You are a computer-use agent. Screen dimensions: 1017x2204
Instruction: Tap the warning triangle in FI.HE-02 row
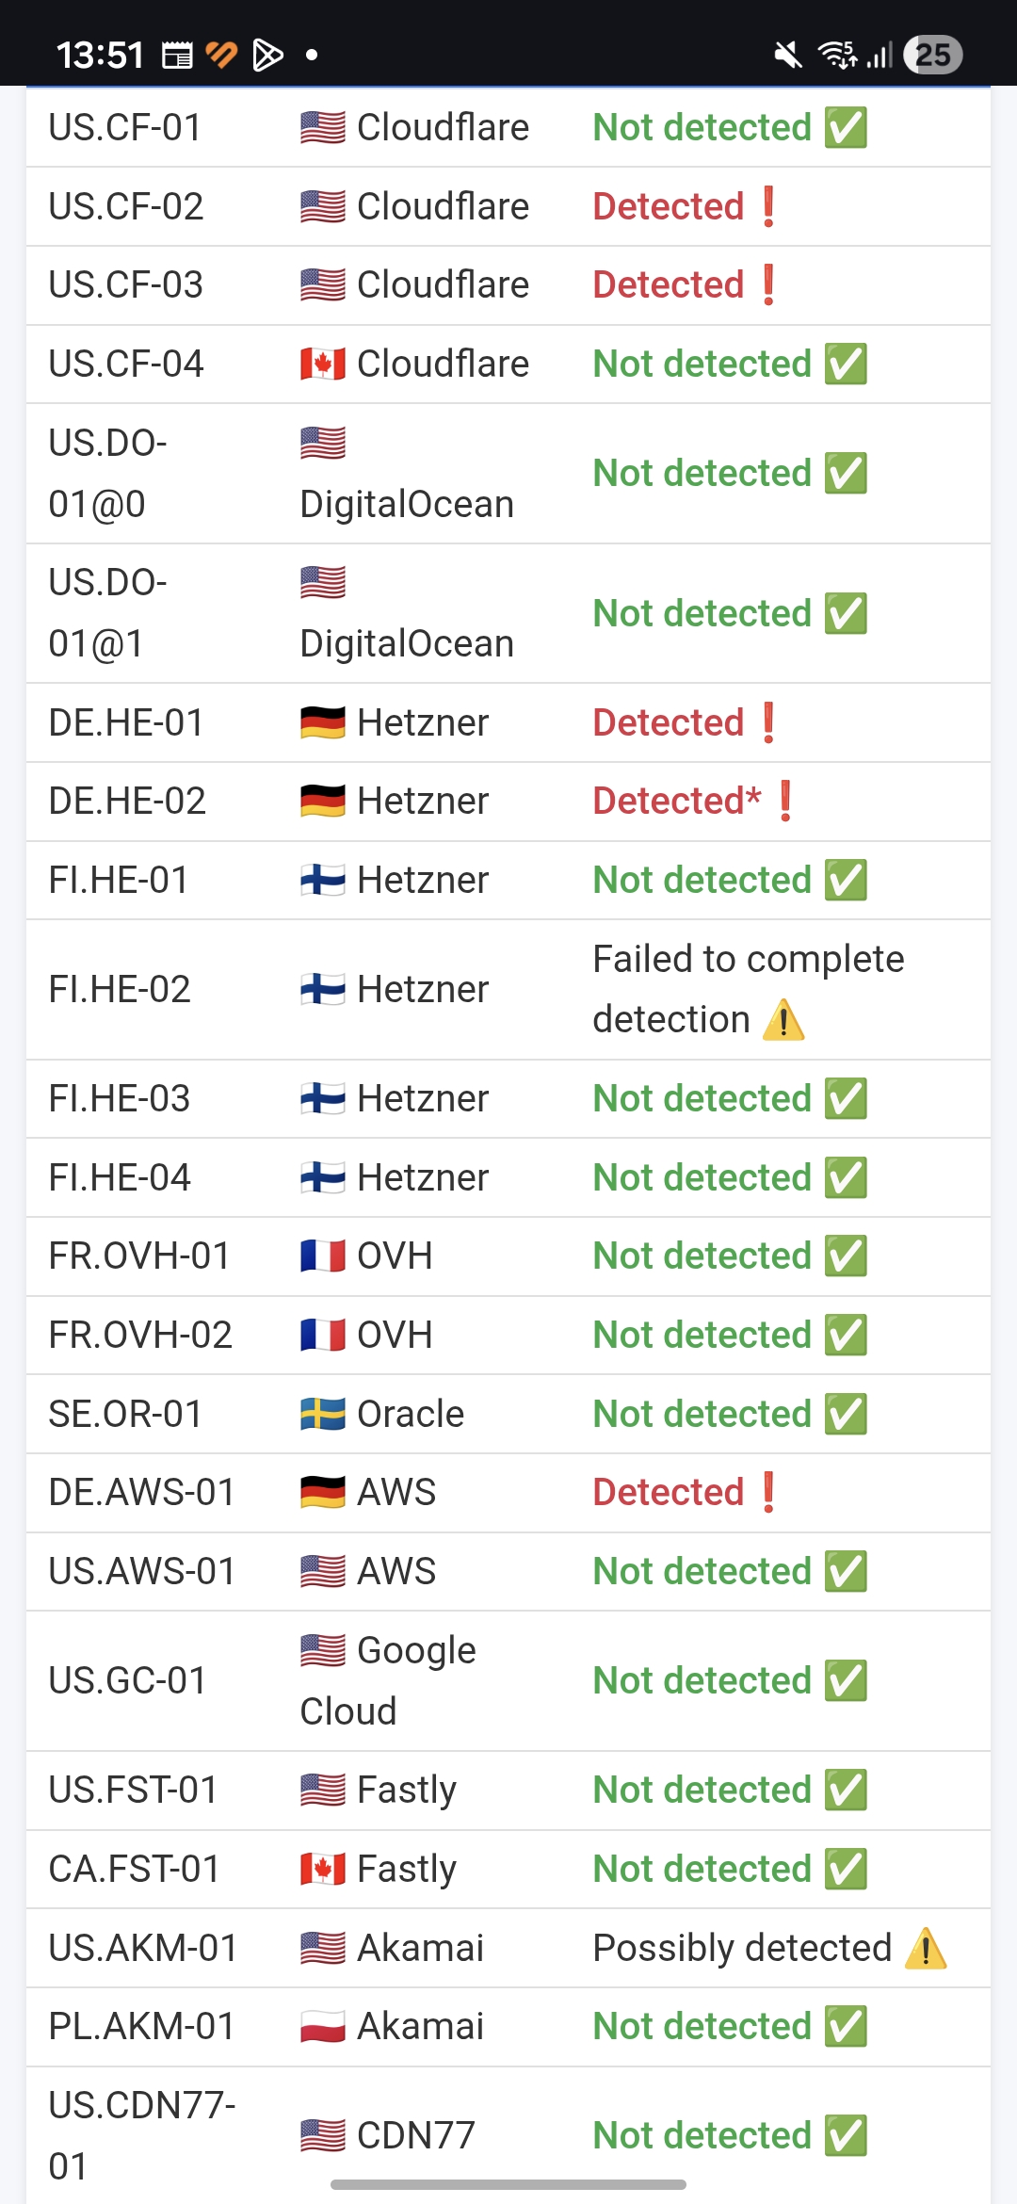783,1020
